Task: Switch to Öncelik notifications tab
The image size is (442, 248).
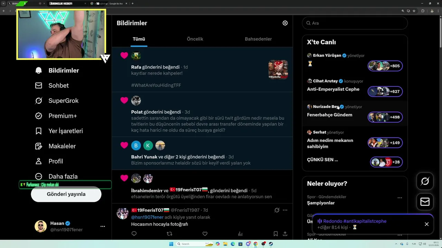Action: pos(195,39)
